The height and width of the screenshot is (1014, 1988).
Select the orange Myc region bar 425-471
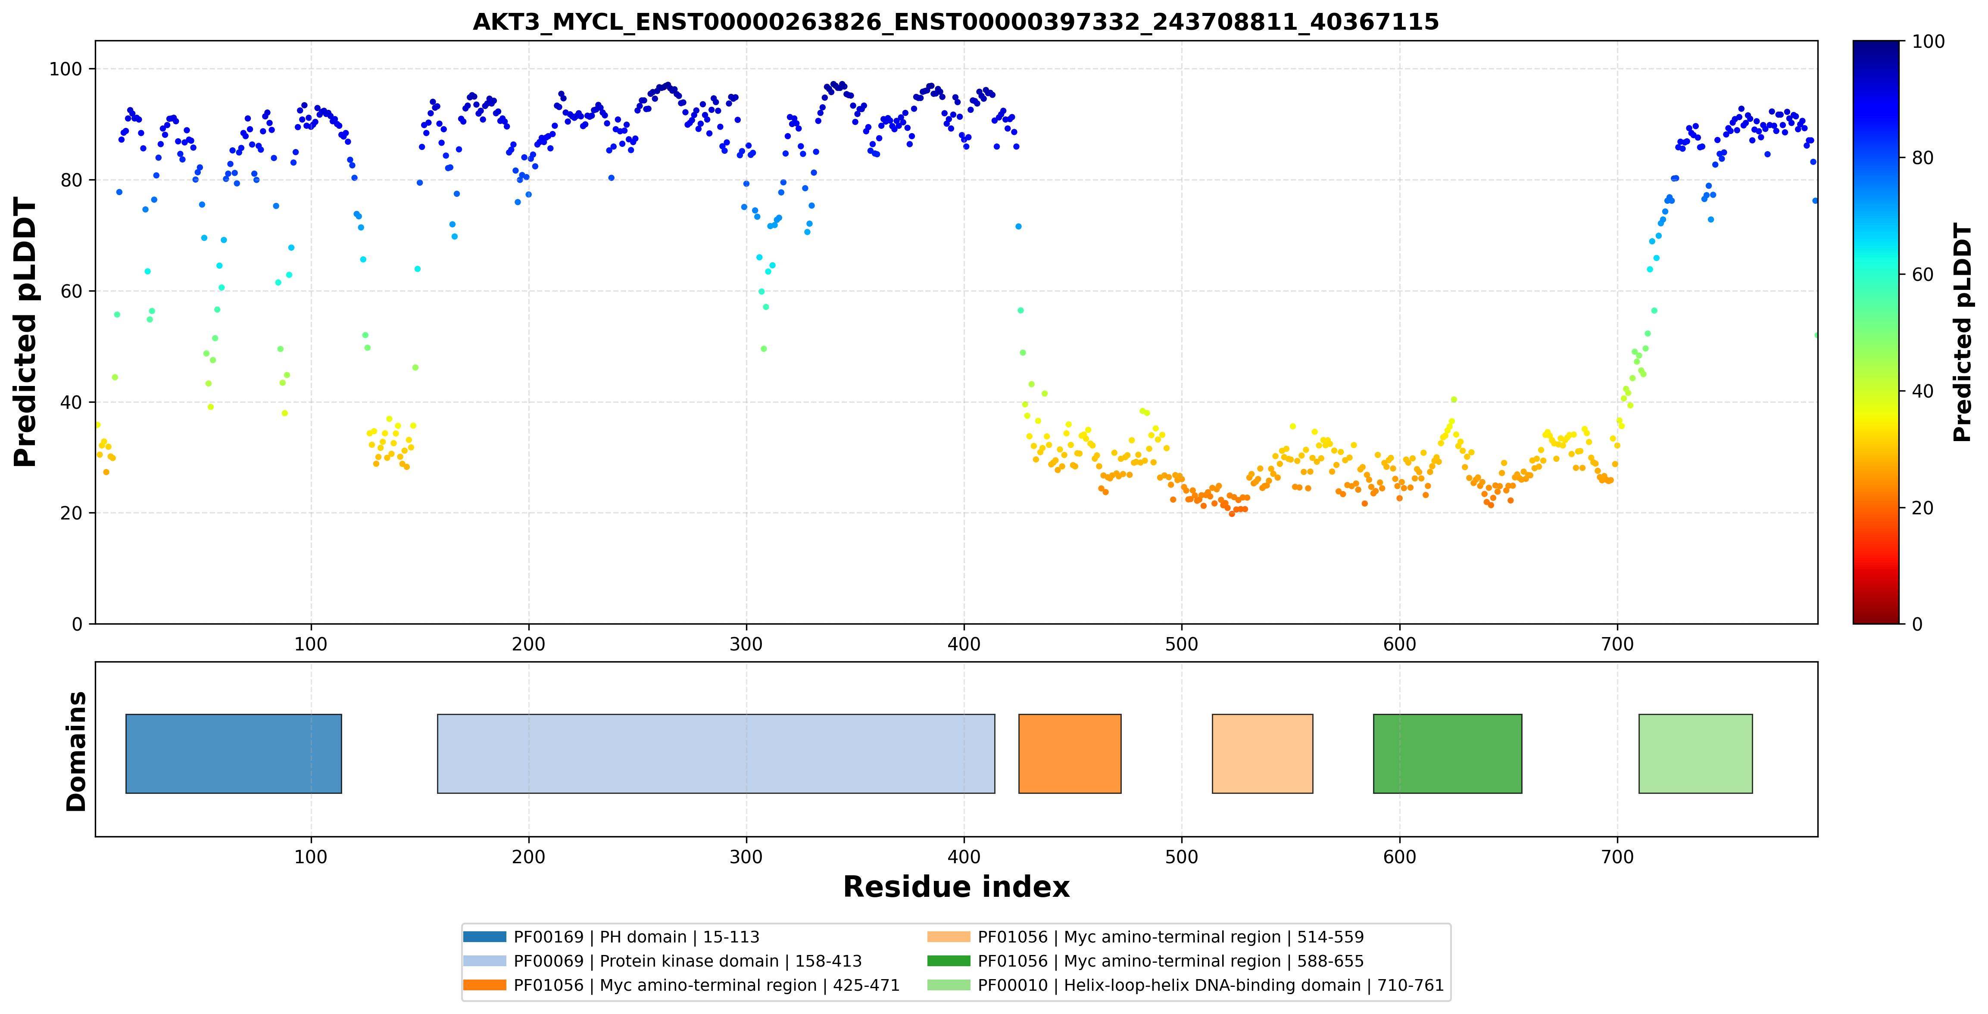click(x=1070, y=753)
